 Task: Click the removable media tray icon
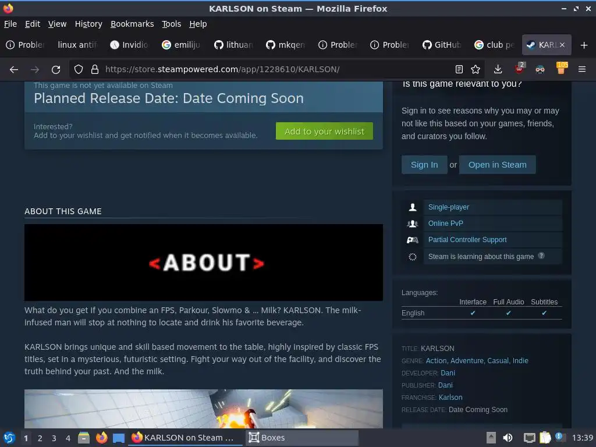tap(491, 438)
